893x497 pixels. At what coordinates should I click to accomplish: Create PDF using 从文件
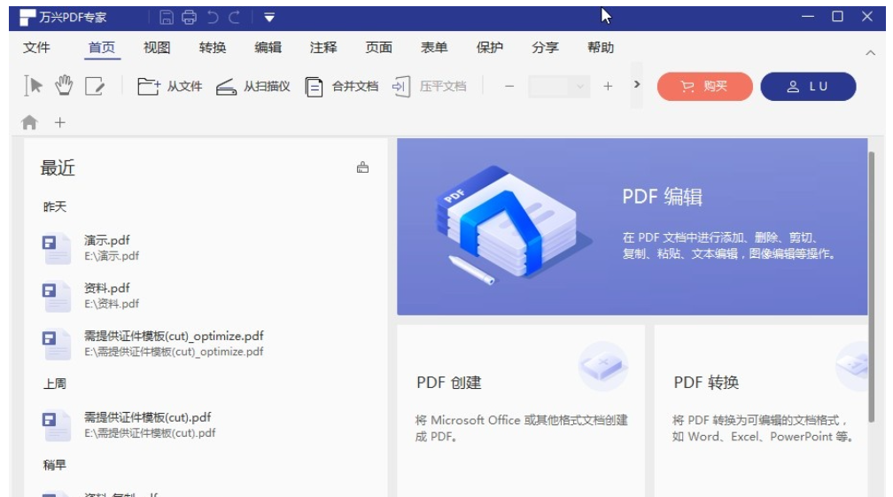170,87
